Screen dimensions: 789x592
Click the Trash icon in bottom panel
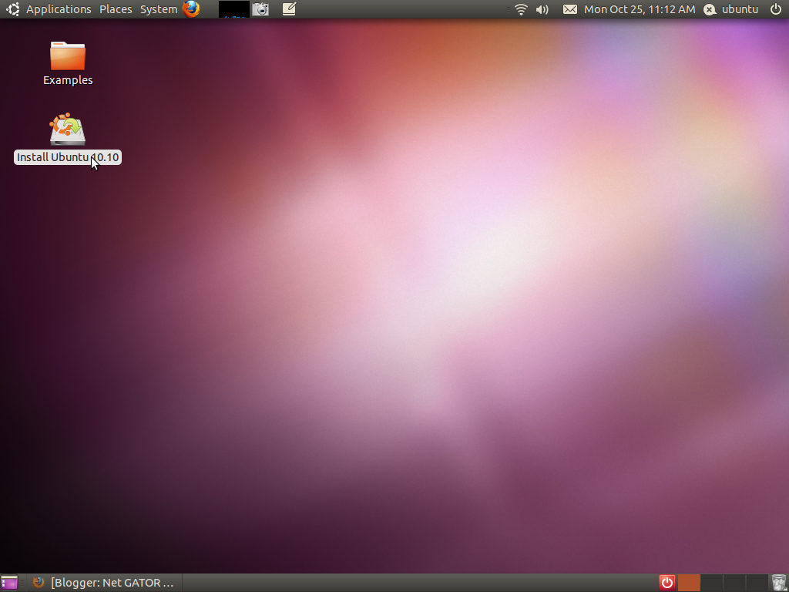[x=779, y=583]
